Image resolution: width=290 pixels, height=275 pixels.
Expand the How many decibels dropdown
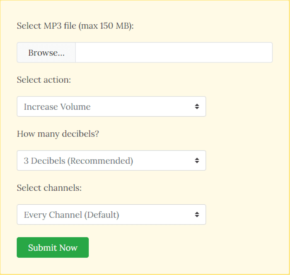tap(111, 161)
